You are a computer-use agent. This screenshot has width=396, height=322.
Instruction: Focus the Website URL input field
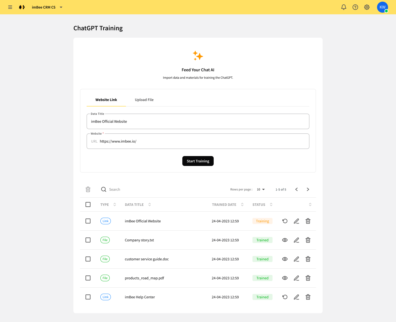(198, 141)
